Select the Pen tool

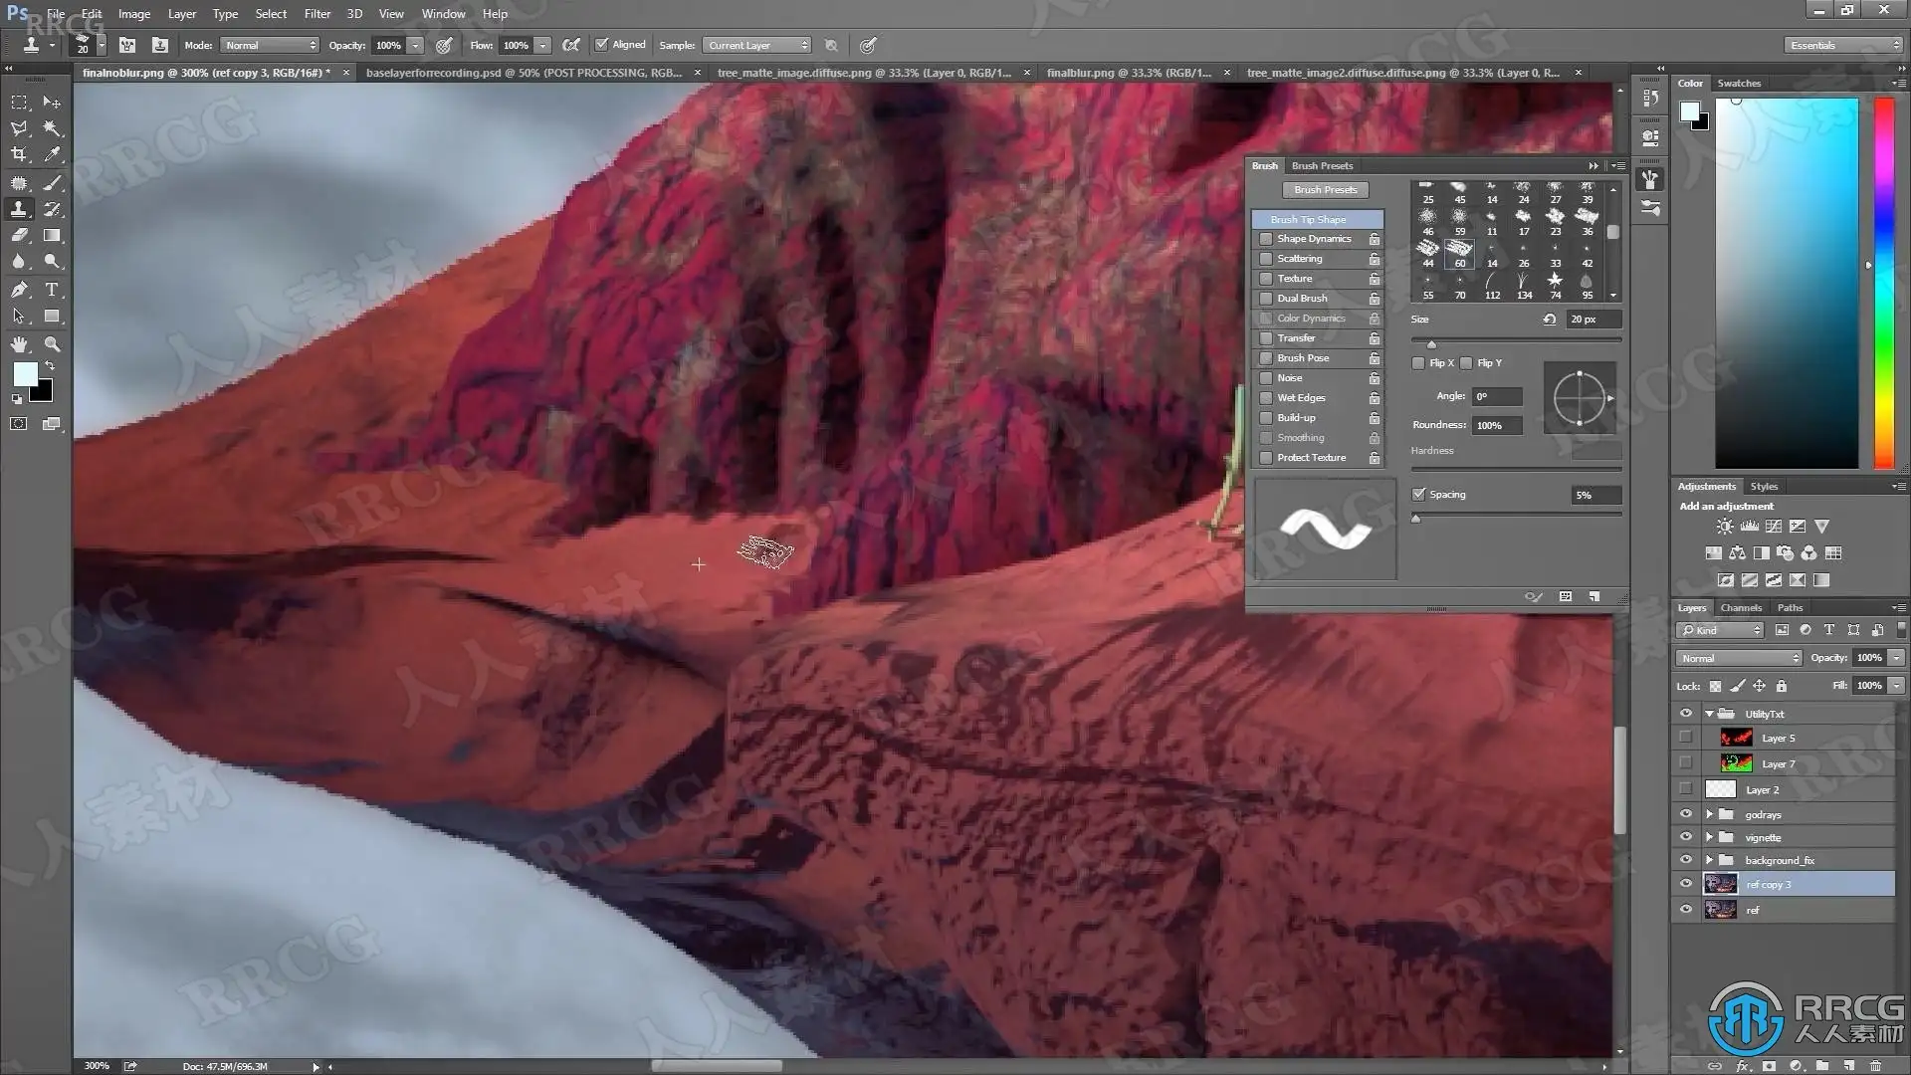19,290
